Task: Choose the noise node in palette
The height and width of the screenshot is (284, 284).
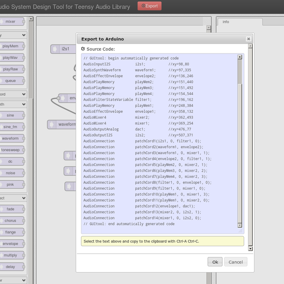Action: (10, 173)
